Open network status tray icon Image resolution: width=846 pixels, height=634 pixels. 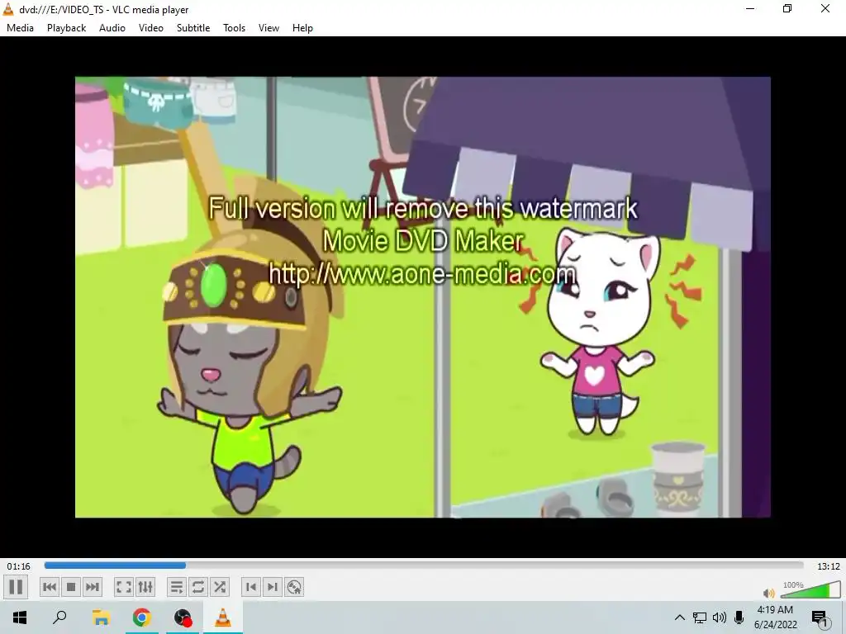pyautogui.click(x=700, y=617)
